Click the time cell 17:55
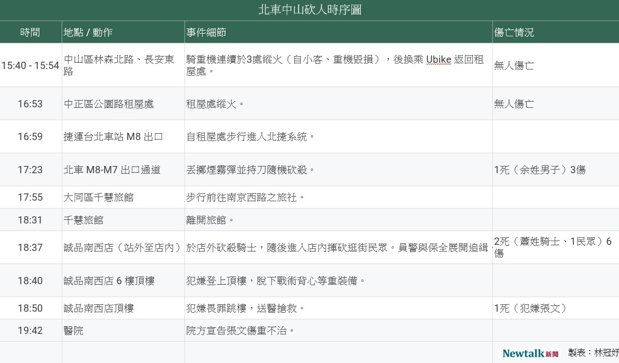Image resolution: width=619 pixels, height=363 pixels. pos(30,197)
